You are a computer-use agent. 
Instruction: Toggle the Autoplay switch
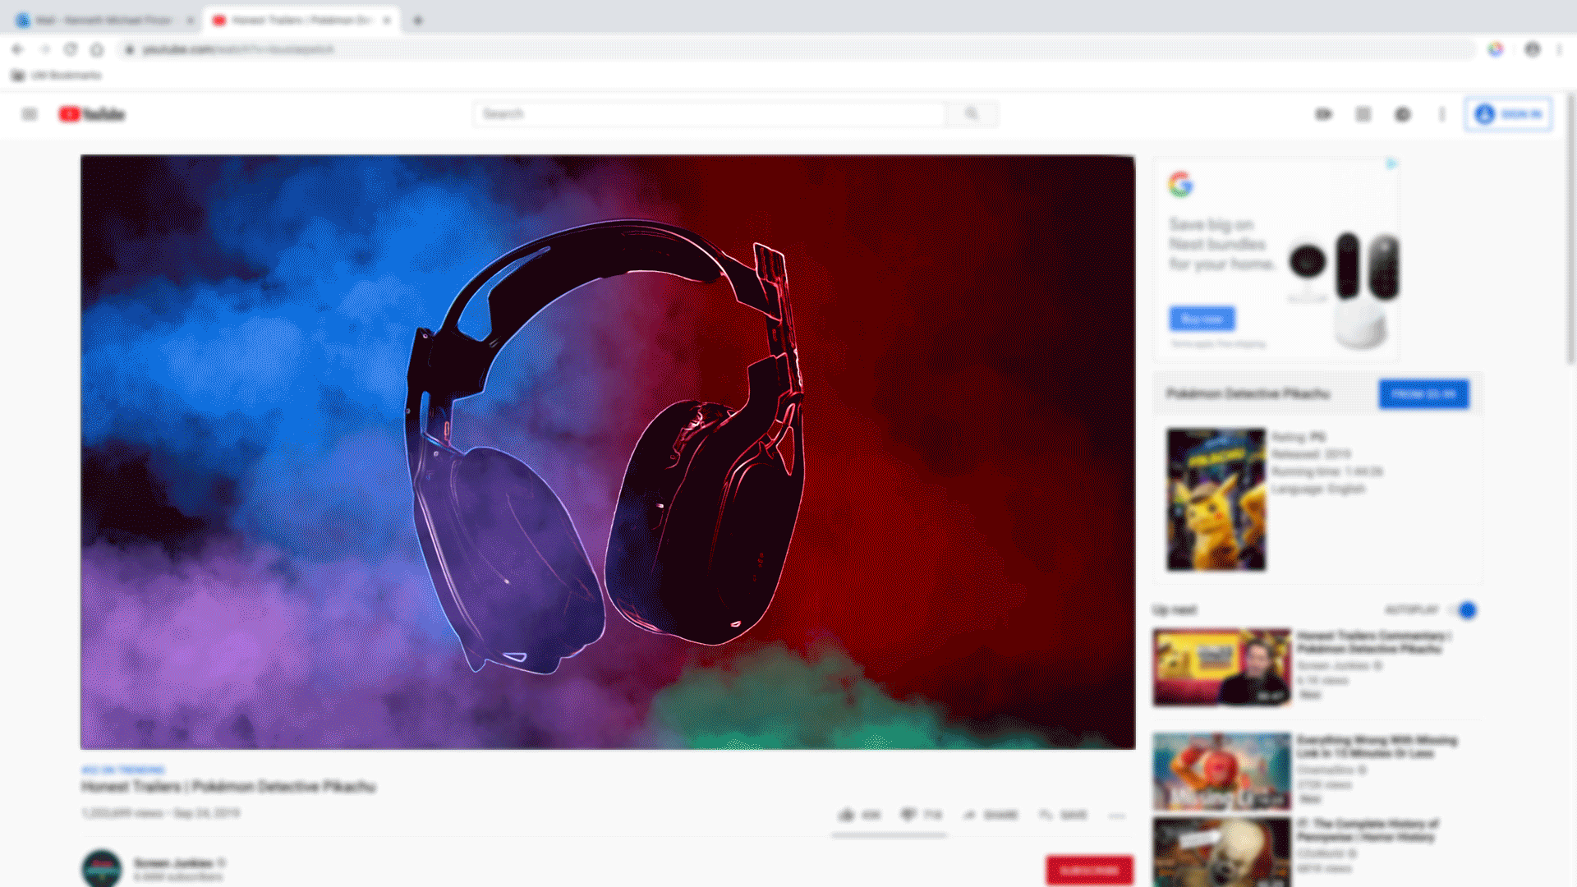tap(1463, 610)
